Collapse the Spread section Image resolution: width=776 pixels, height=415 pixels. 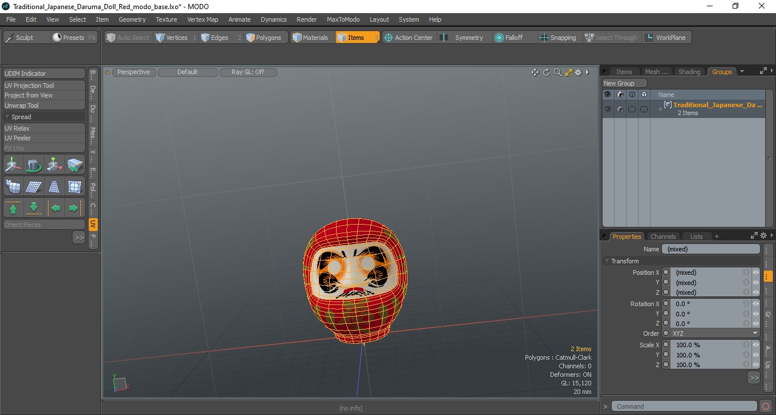tap(7, 117)
